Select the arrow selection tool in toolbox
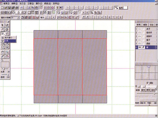The width and height of the screenshot is (158, 118). click(3, 25)
